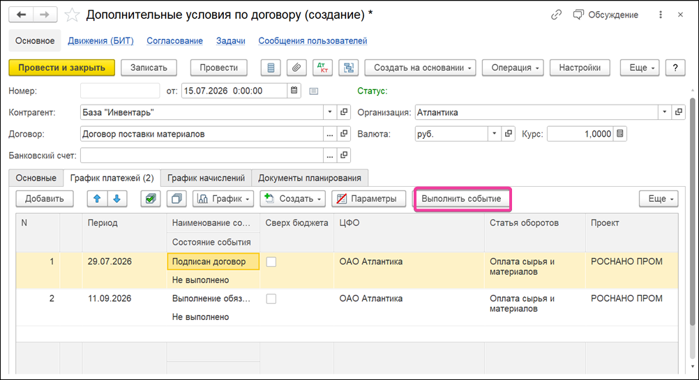Open Движения (БИТ) link

point(100,41)
